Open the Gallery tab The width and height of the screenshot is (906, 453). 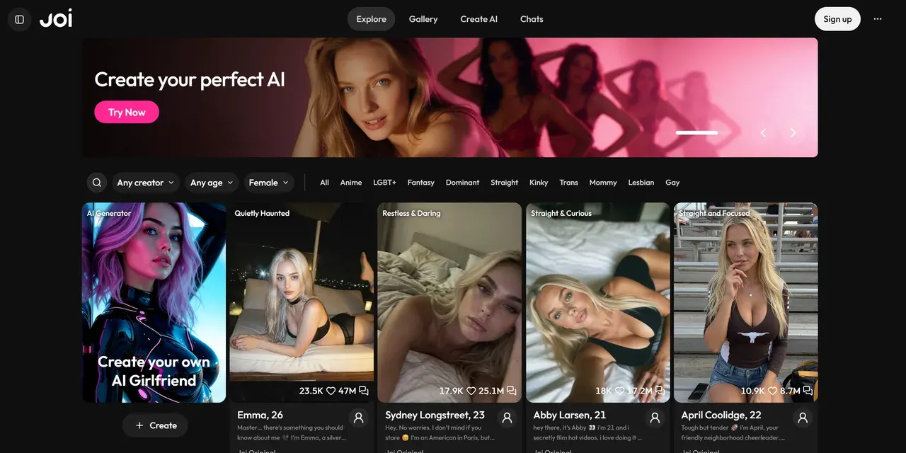(x=423, y=19)
